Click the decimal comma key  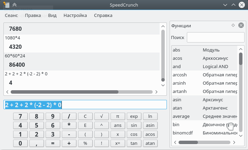(x=37, y=143)
